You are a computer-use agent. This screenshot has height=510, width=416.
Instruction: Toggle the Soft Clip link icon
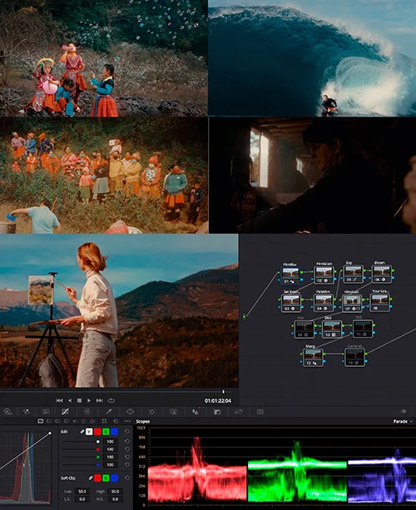coord(91,478)
